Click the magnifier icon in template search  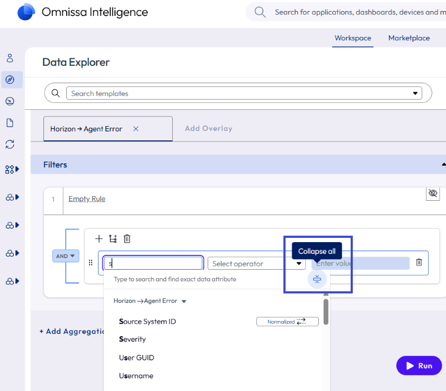click(56, 93)
